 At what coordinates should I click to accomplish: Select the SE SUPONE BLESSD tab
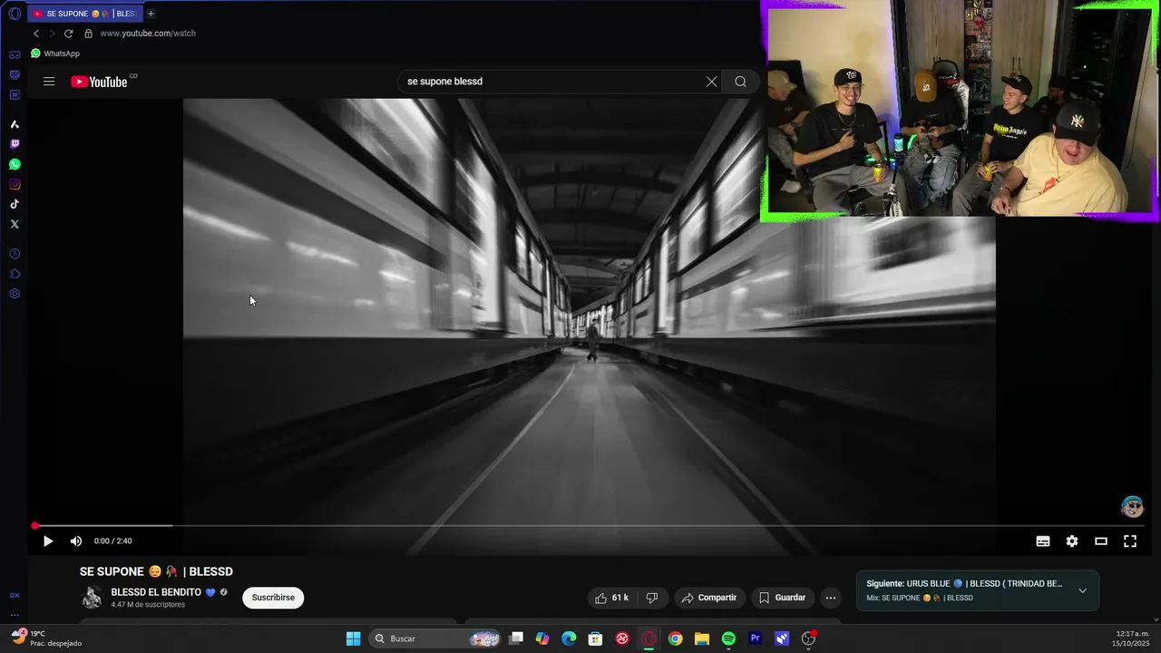[85, 14]
